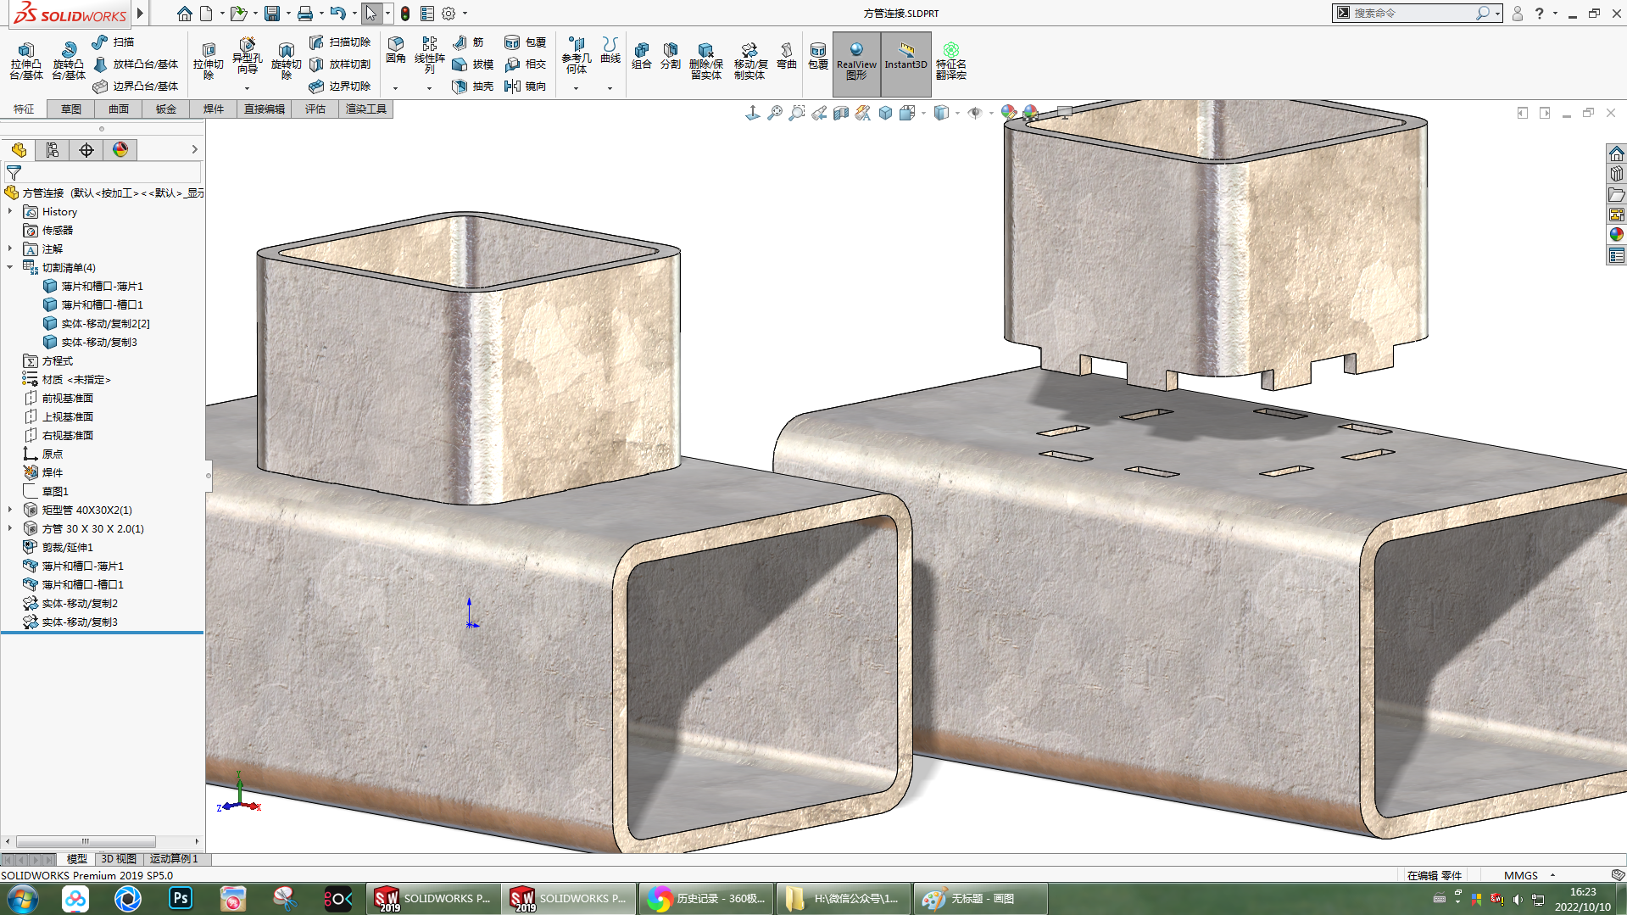The width and height of the screenshot is (1627, 915).
Task: Click the 镜向 mirror tool
Action: 526,86
